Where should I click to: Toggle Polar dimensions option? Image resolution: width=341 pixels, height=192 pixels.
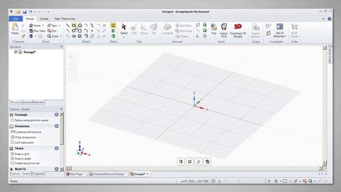tap(13, 137)
